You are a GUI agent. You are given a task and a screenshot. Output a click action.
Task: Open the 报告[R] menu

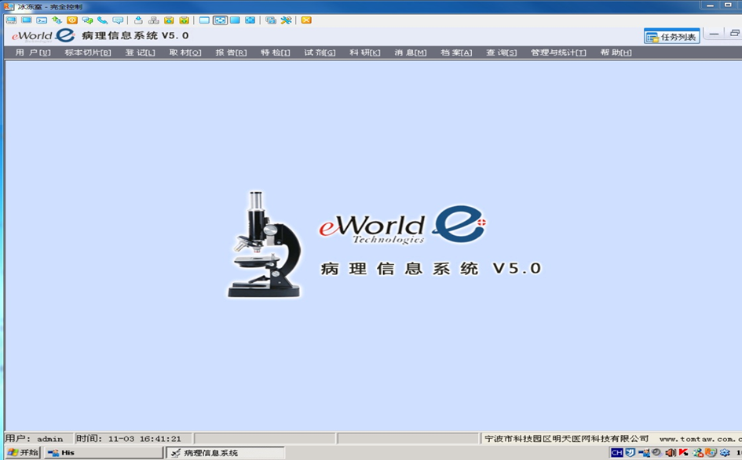point(231,53)
